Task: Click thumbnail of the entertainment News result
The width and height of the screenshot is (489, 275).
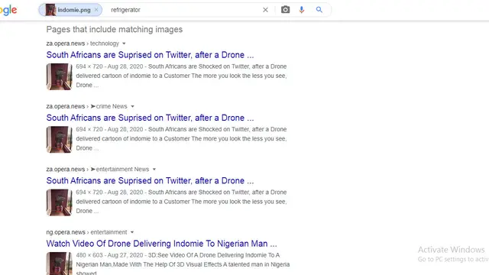Action: (60, 202)
